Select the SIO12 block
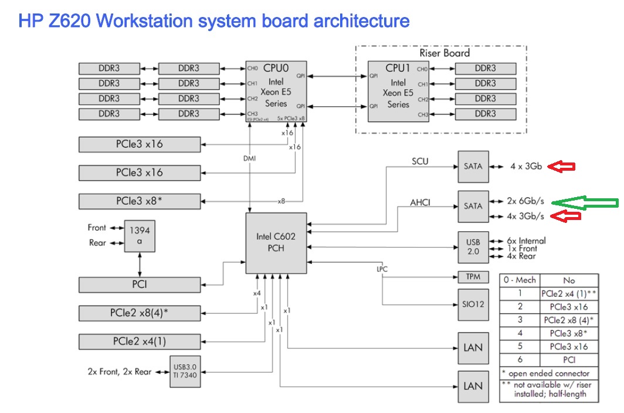Screen dimensions: 624x413 click(x=473, y=304)
